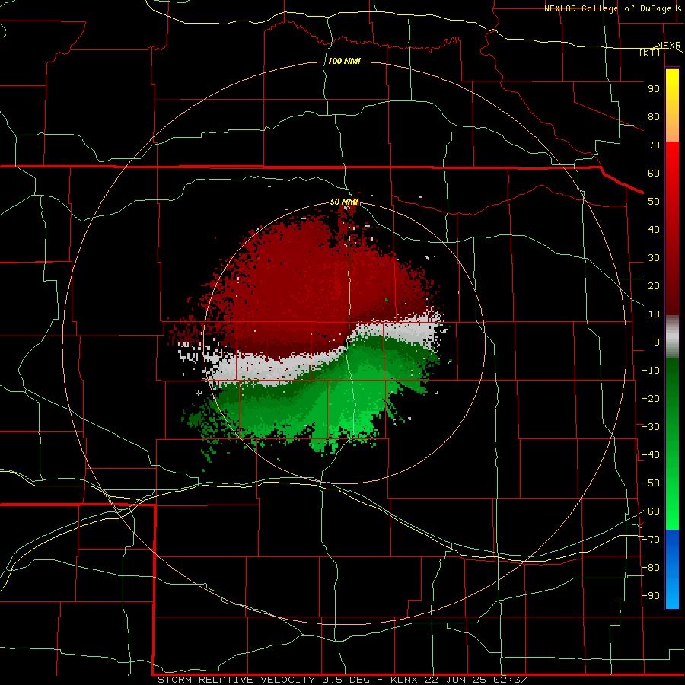Pick the gray zero-velocity segment of color bar
Screen dimensions: 685x685
pyautogui.click(x=672, y=337)
